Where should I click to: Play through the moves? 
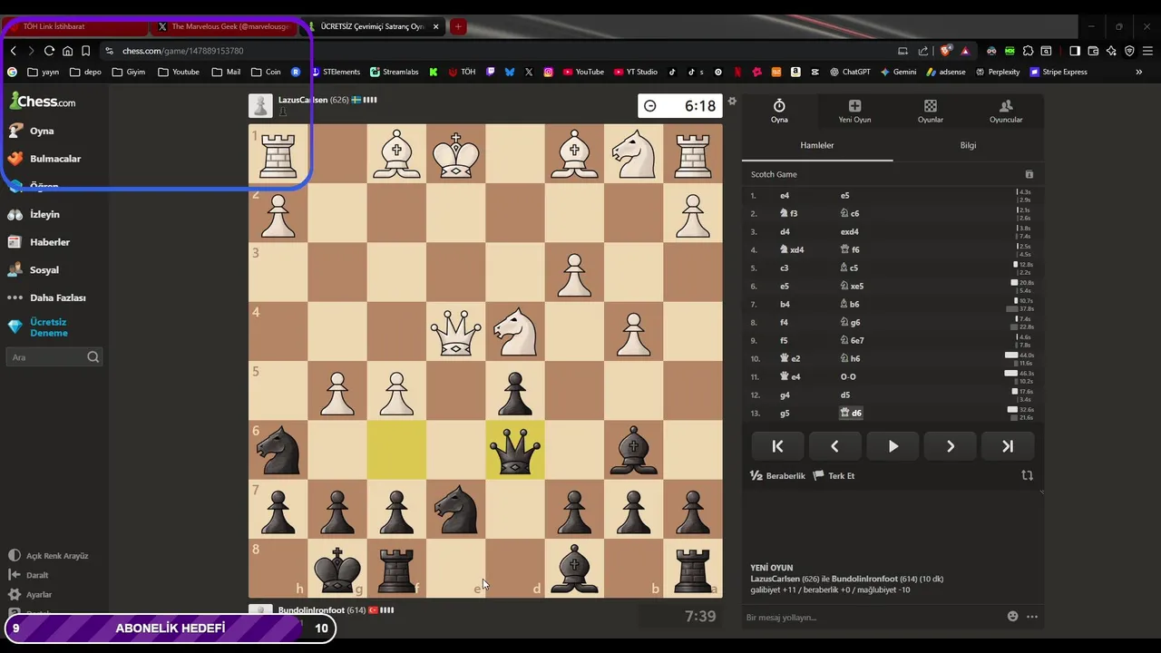pos(893,446)
